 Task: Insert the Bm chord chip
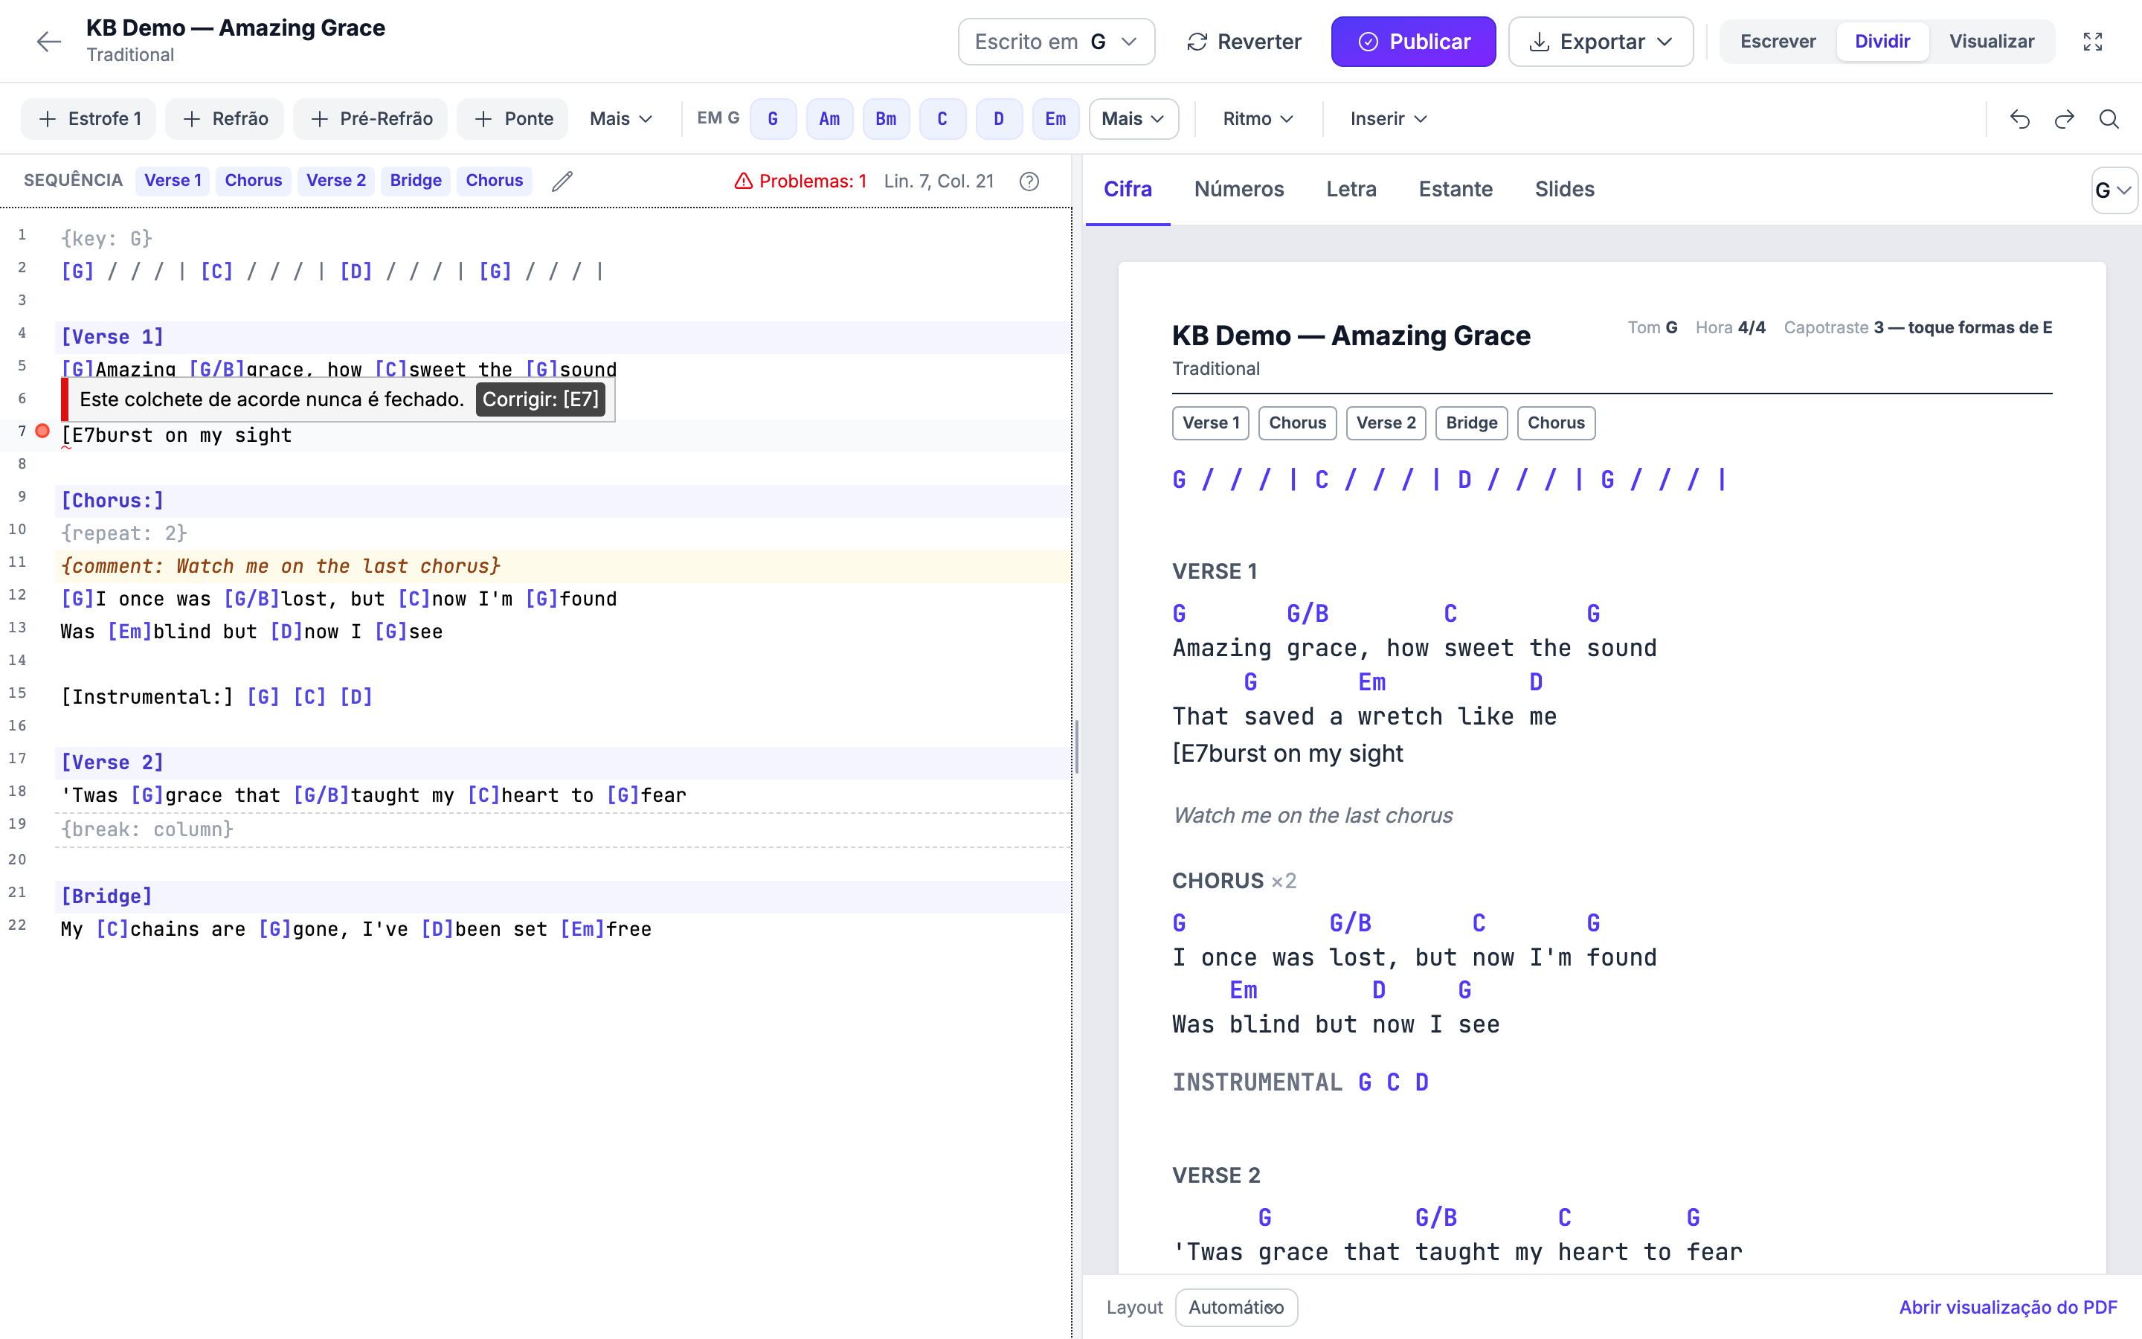(x=886, y=119)
